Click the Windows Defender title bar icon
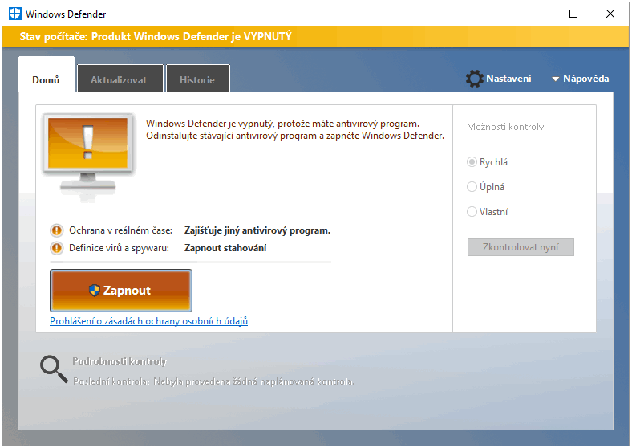 tap(15, 14)
